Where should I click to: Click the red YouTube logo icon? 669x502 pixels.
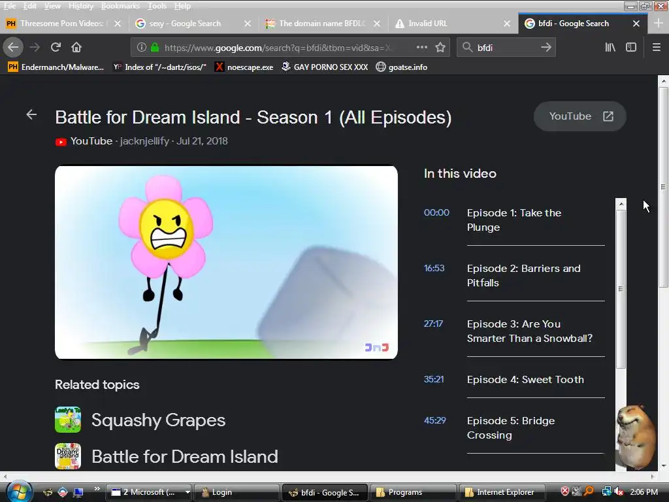[61, 142]
